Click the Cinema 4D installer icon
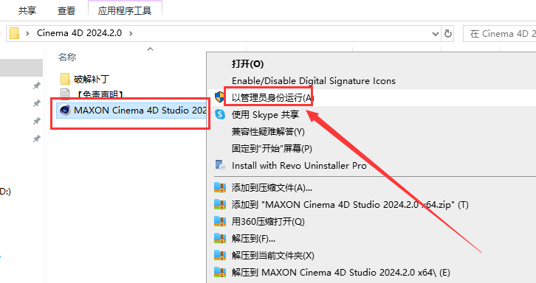Screen dimensions: 536x283 tap(65, 111)
